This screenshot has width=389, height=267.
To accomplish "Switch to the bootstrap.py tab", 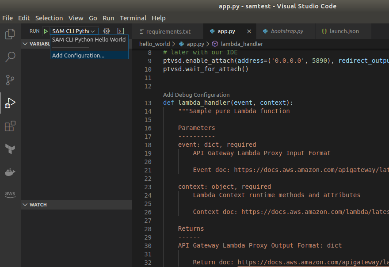I will tap(286, 31).
